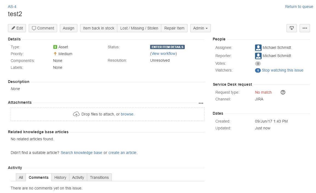
Task: Open the Comment button
Action: point(43,28)
